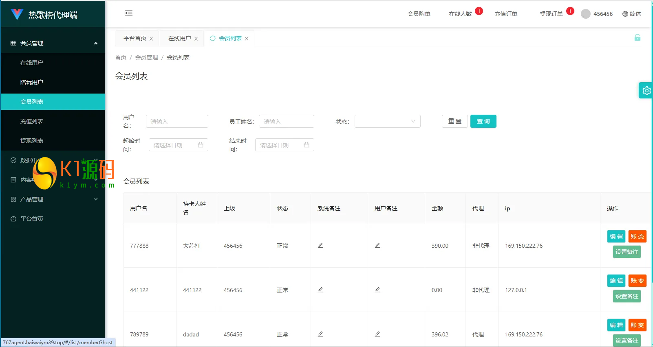Click 设置备注 for user 777888
This screenshot has height=347, width=653.
(627, 252)
